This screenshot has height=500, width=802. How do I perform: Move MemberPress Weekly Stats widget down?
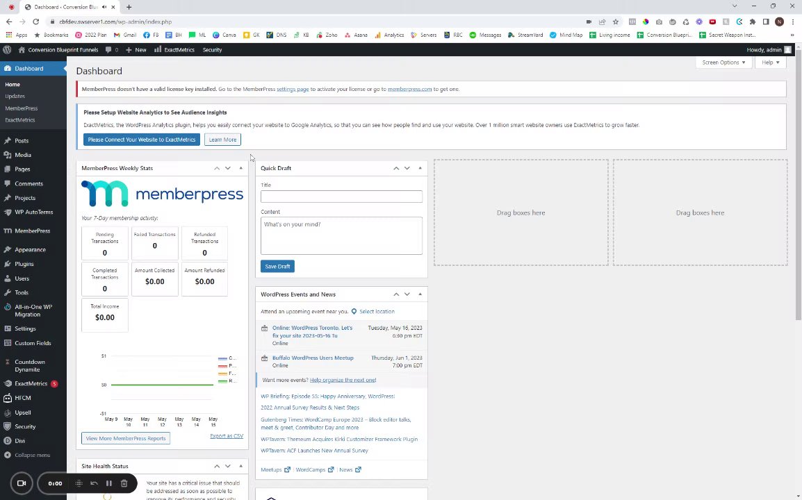(x=228, y=168)
